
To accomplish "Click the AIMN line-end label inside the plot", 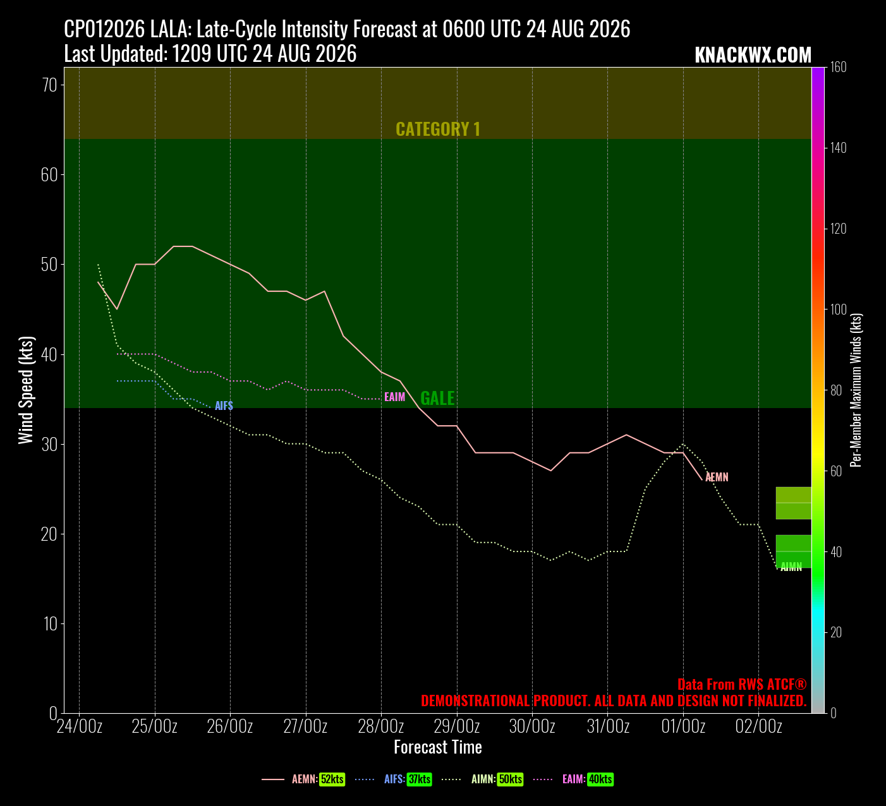I will pyautogui.click(x=791, y=567).
